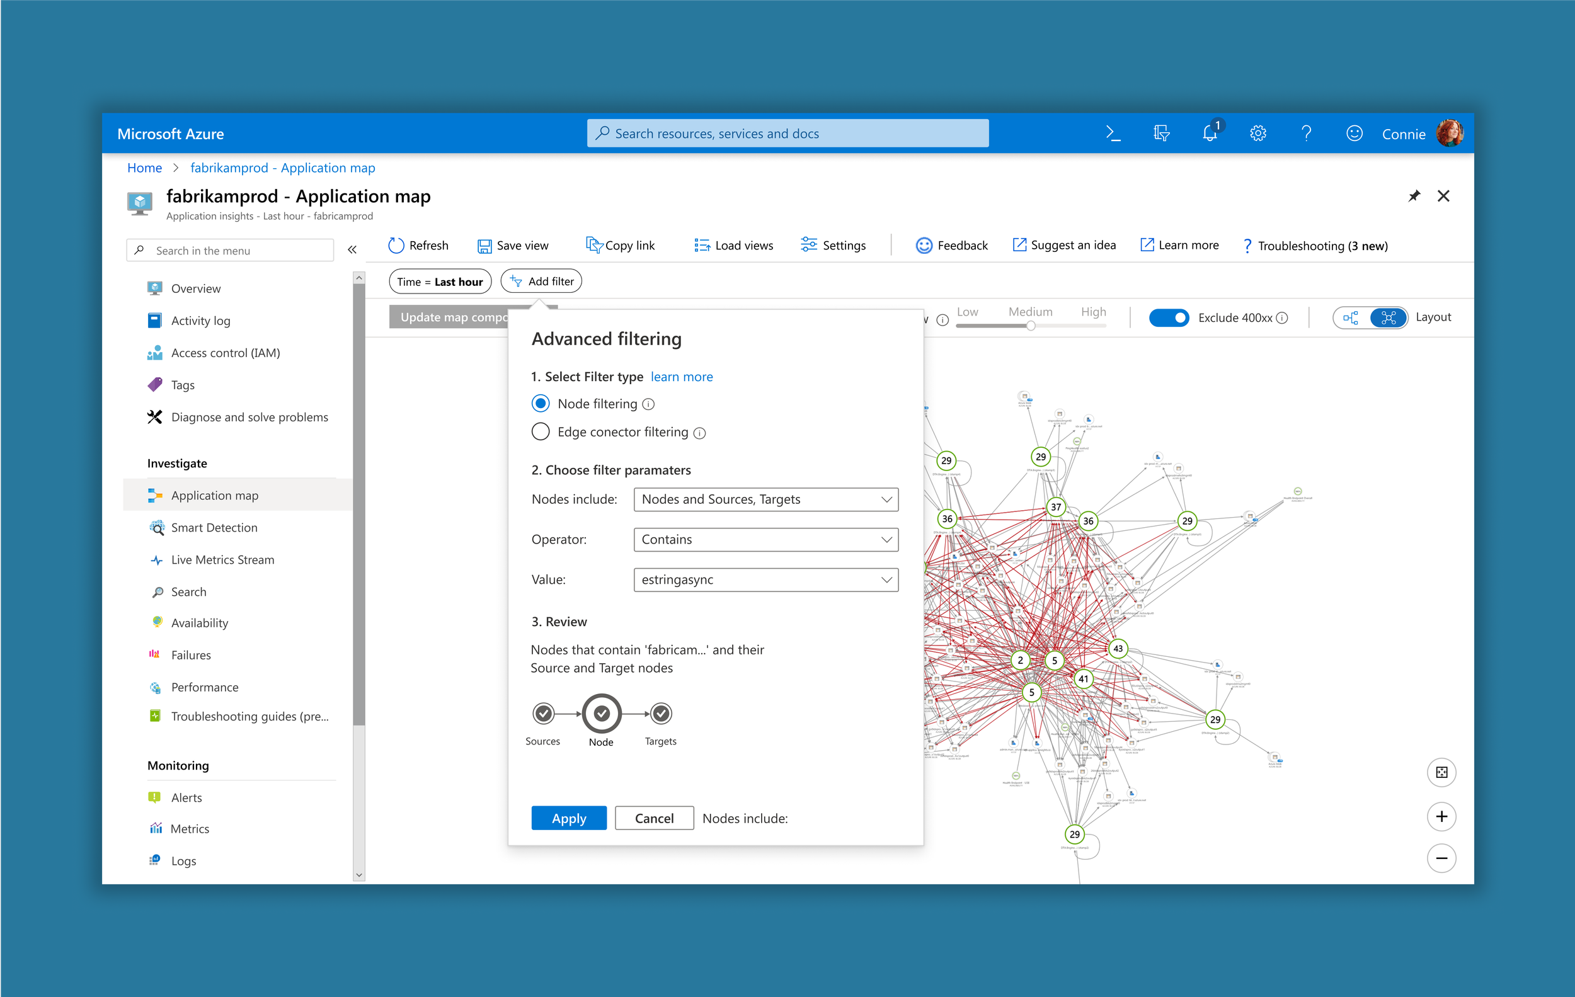This screenshot has height=997, width=1575.
Task: Open Live Metrics Stream menu item
Action: click(x=222, y=560)
